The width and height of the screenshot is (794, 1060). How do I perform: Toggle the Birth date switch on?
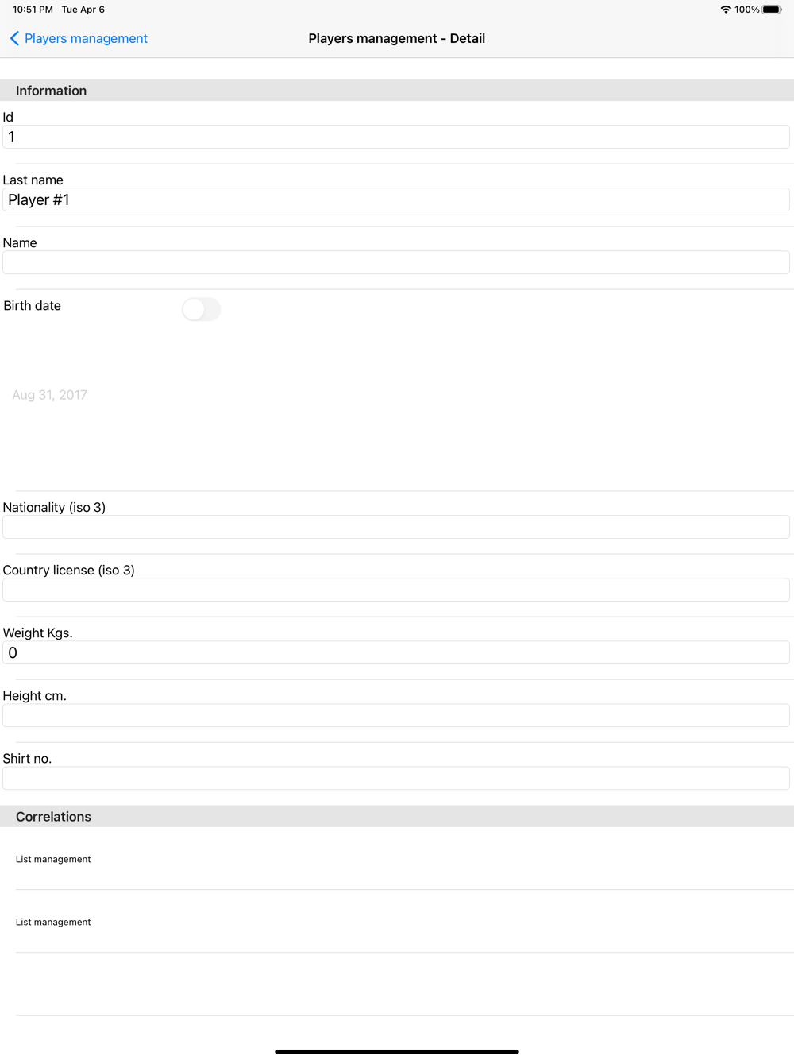(201, 309)
